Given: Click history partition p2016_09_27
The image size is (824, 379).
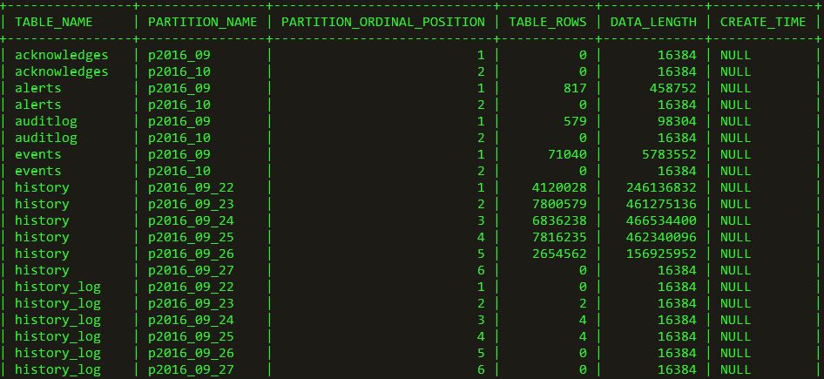Looking at the screenshot, I should (x=192, y=270).
